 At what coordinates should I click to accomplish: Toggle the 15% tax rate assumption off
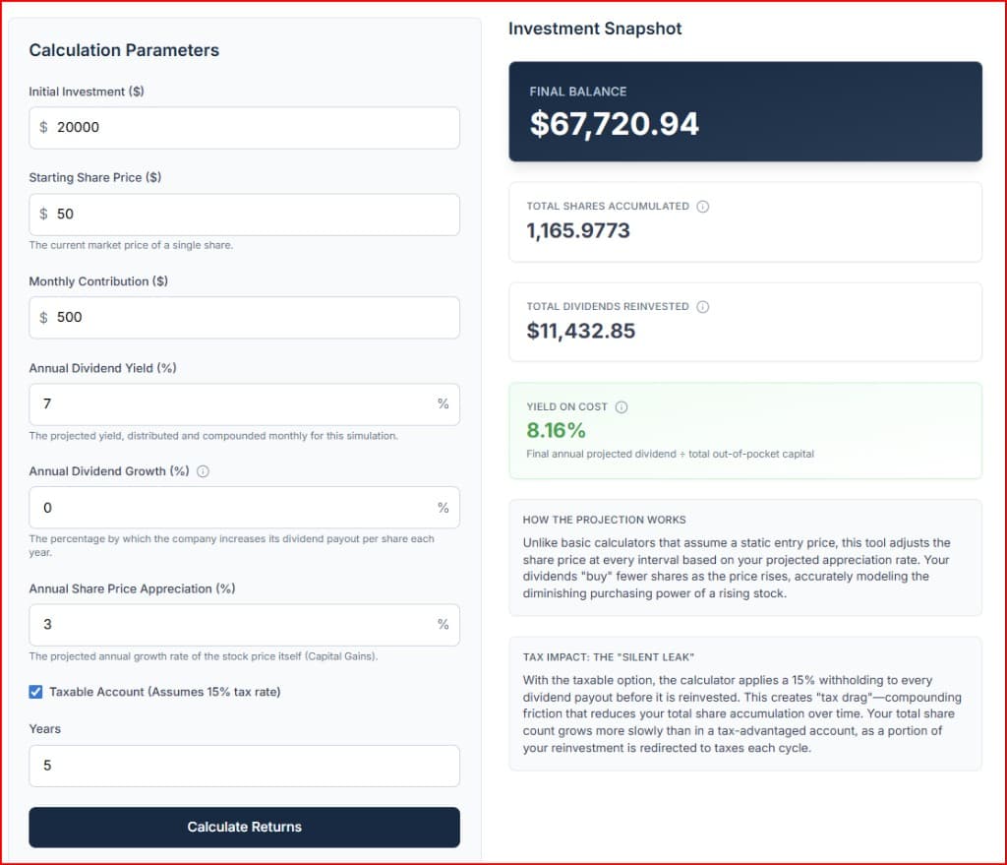(x=35, y=692)
